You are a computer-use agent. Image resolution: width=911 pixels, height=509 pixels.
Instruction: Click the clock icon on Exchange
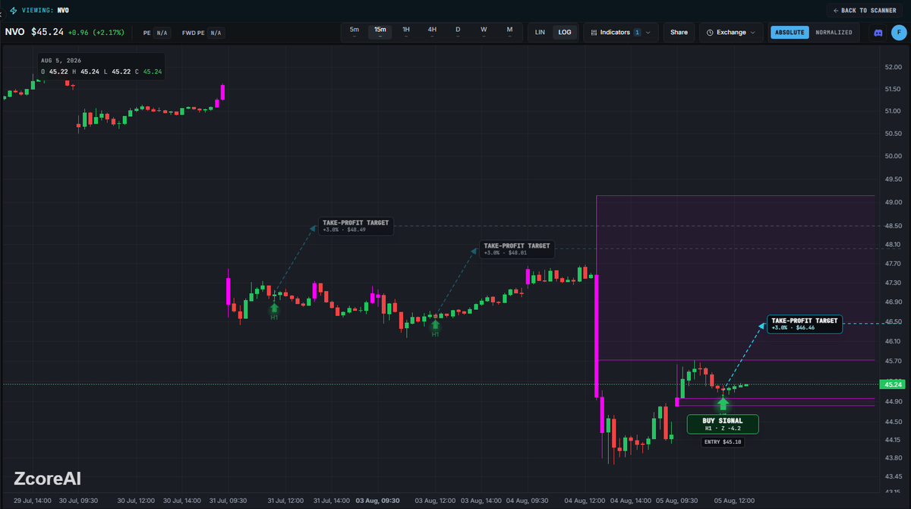point(709,33)
